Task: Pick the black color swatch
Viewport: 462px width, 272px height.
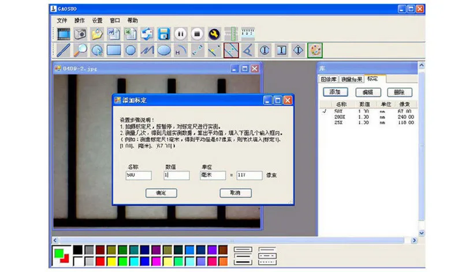Action: pos(78,250)
